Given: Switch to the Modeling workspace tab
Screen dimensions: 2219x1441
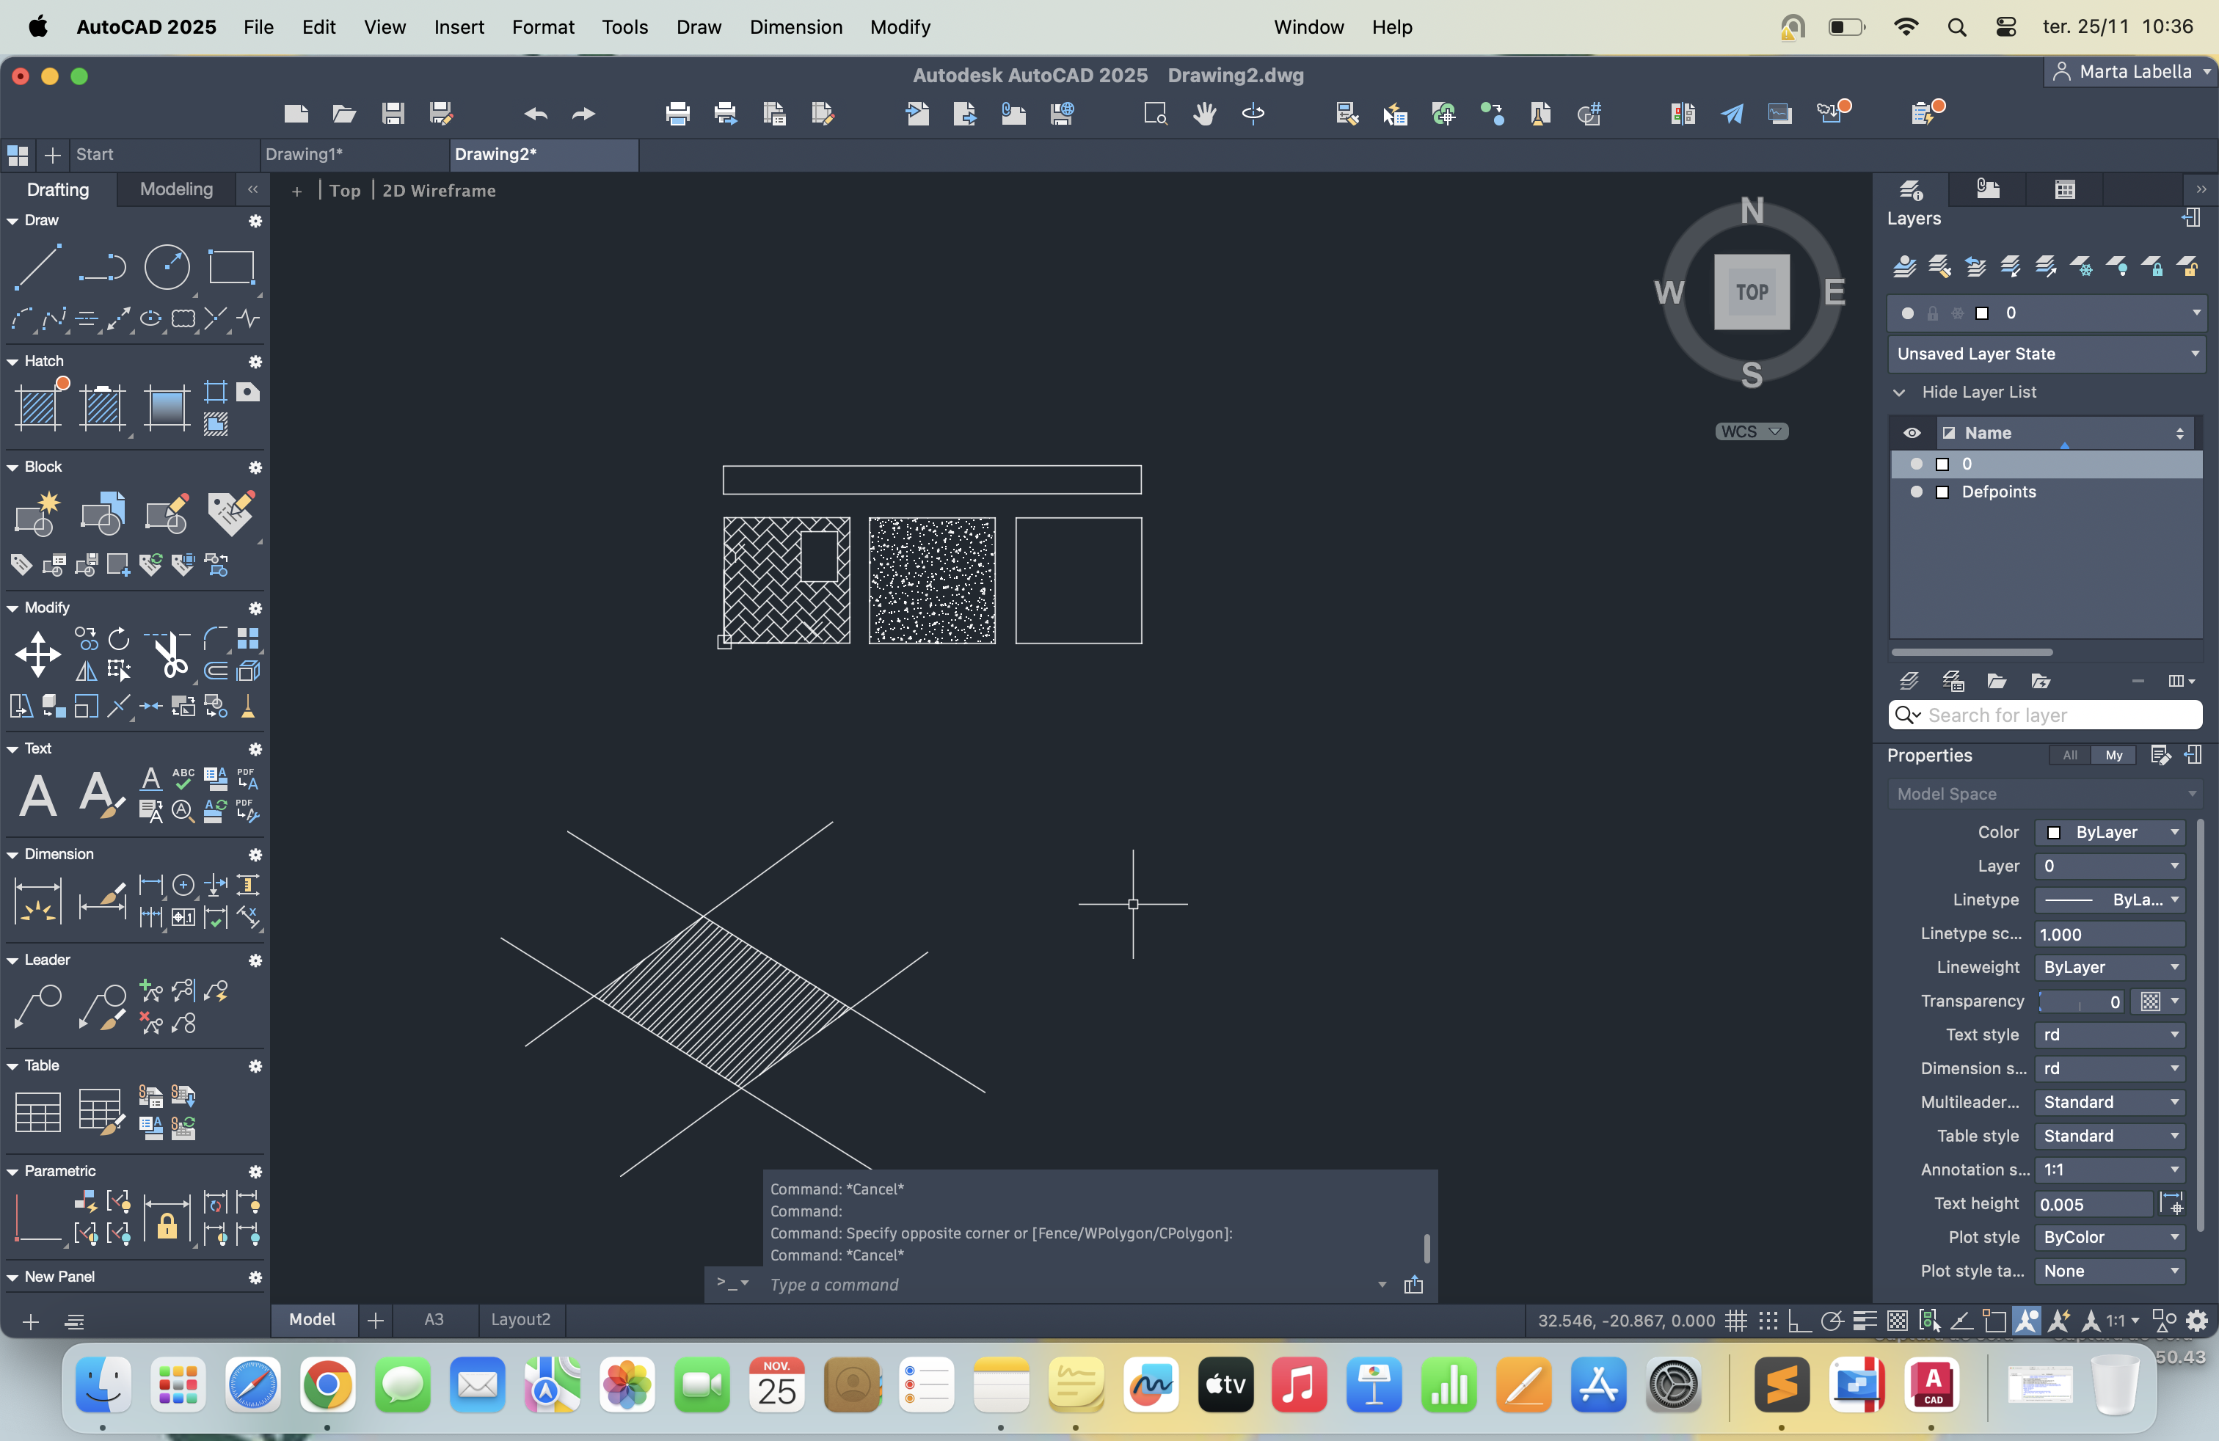Looking at the screenshot, I should [176, 189].
